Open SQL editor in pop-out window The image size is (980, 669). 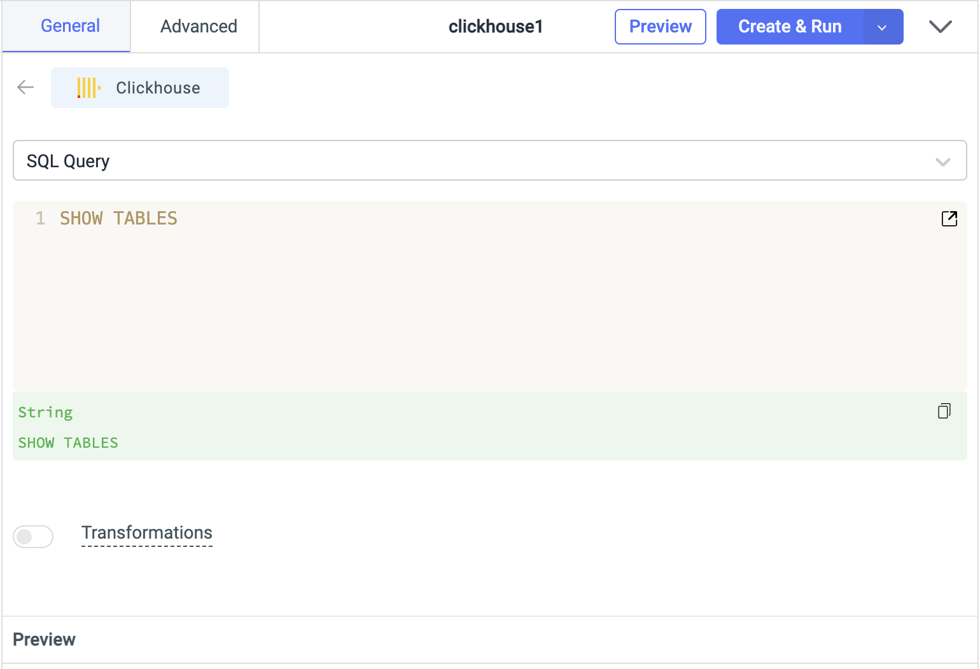(949, 219)
